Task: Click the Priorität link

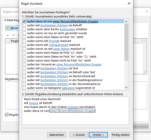Action: coord(54,41)
